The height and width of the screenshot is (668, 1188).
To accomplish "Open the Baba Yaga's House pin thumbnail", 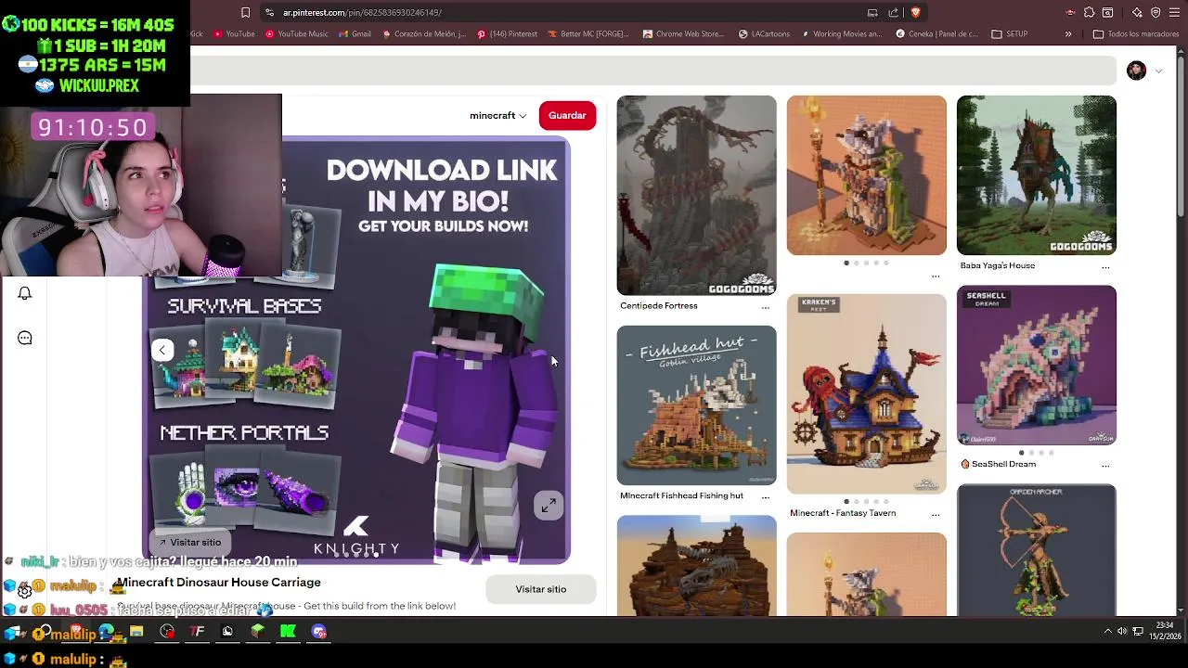I will (1037, 174).
